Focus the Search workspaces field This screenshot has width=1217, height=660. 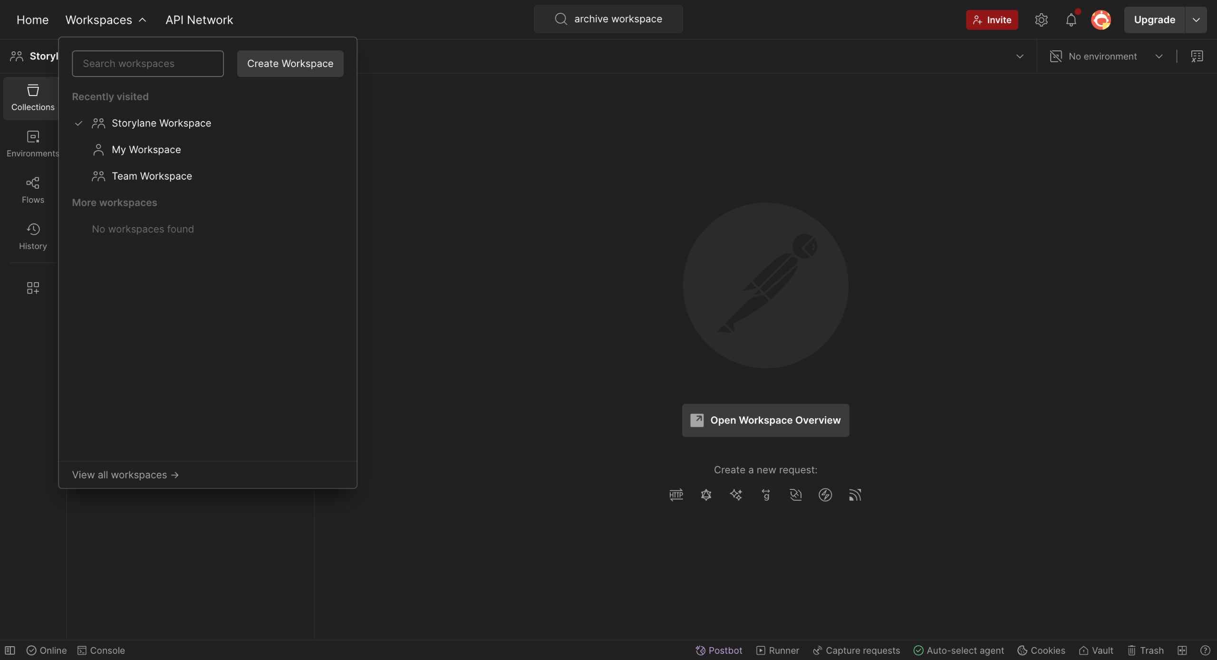click(147, 63)
